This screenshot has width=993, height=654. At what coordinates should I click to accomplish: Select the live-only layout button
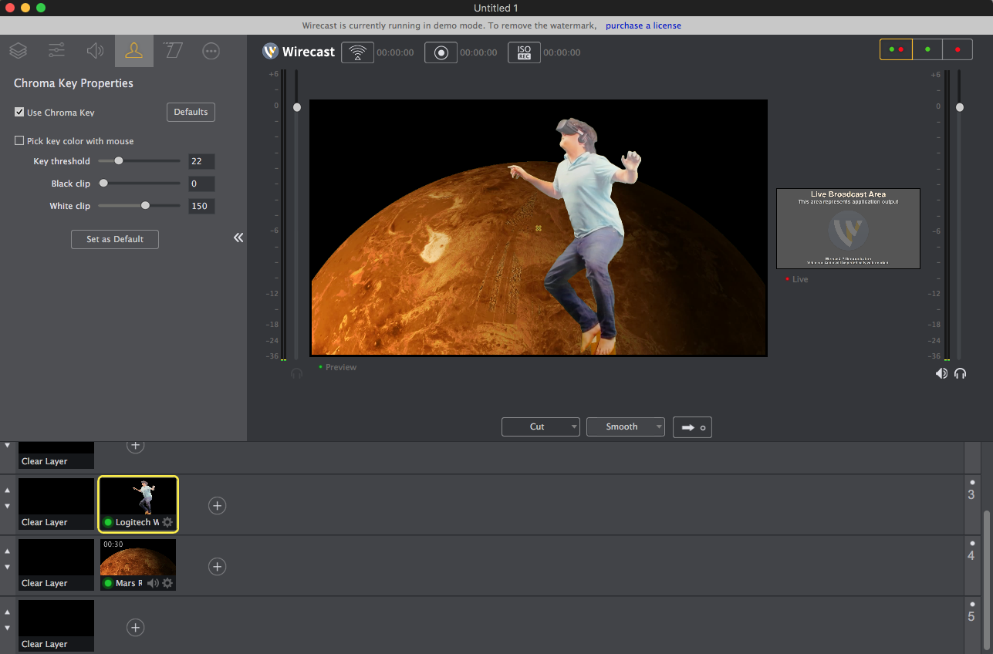(x=958, y=49)
